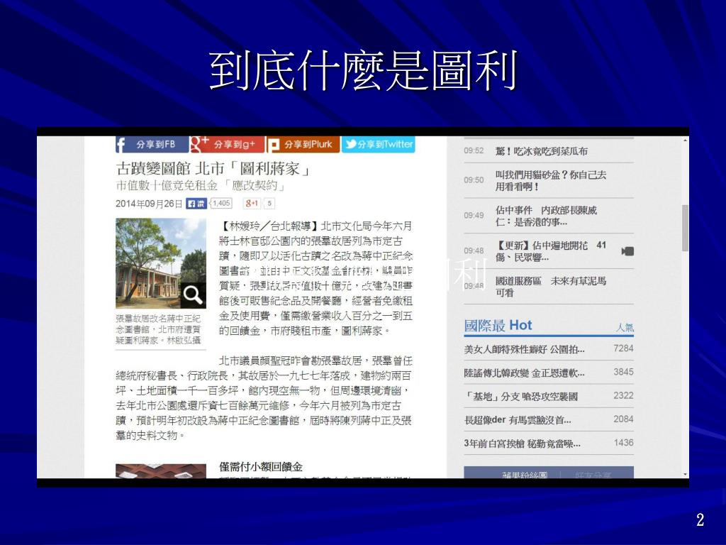Screen dimensions: 726x545
Task: Click the popularity count 3845
Action: tap(623, 372)
